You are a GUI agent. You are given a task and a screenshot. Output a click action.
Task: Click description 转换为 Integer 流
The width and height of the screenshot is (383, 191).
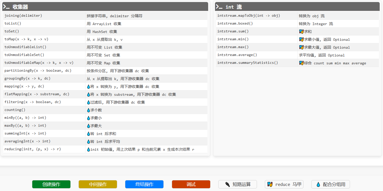point(316,24)
